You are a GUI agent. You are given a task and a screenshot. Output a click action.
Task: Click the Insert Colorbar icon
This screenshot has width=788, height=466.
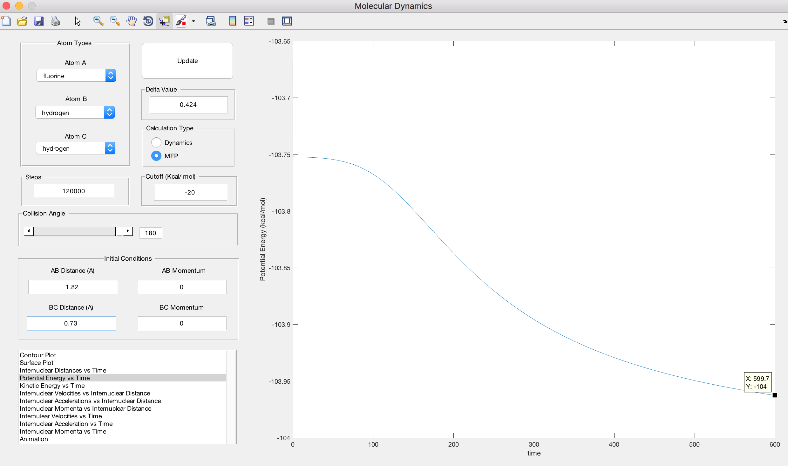coord(233,21)
